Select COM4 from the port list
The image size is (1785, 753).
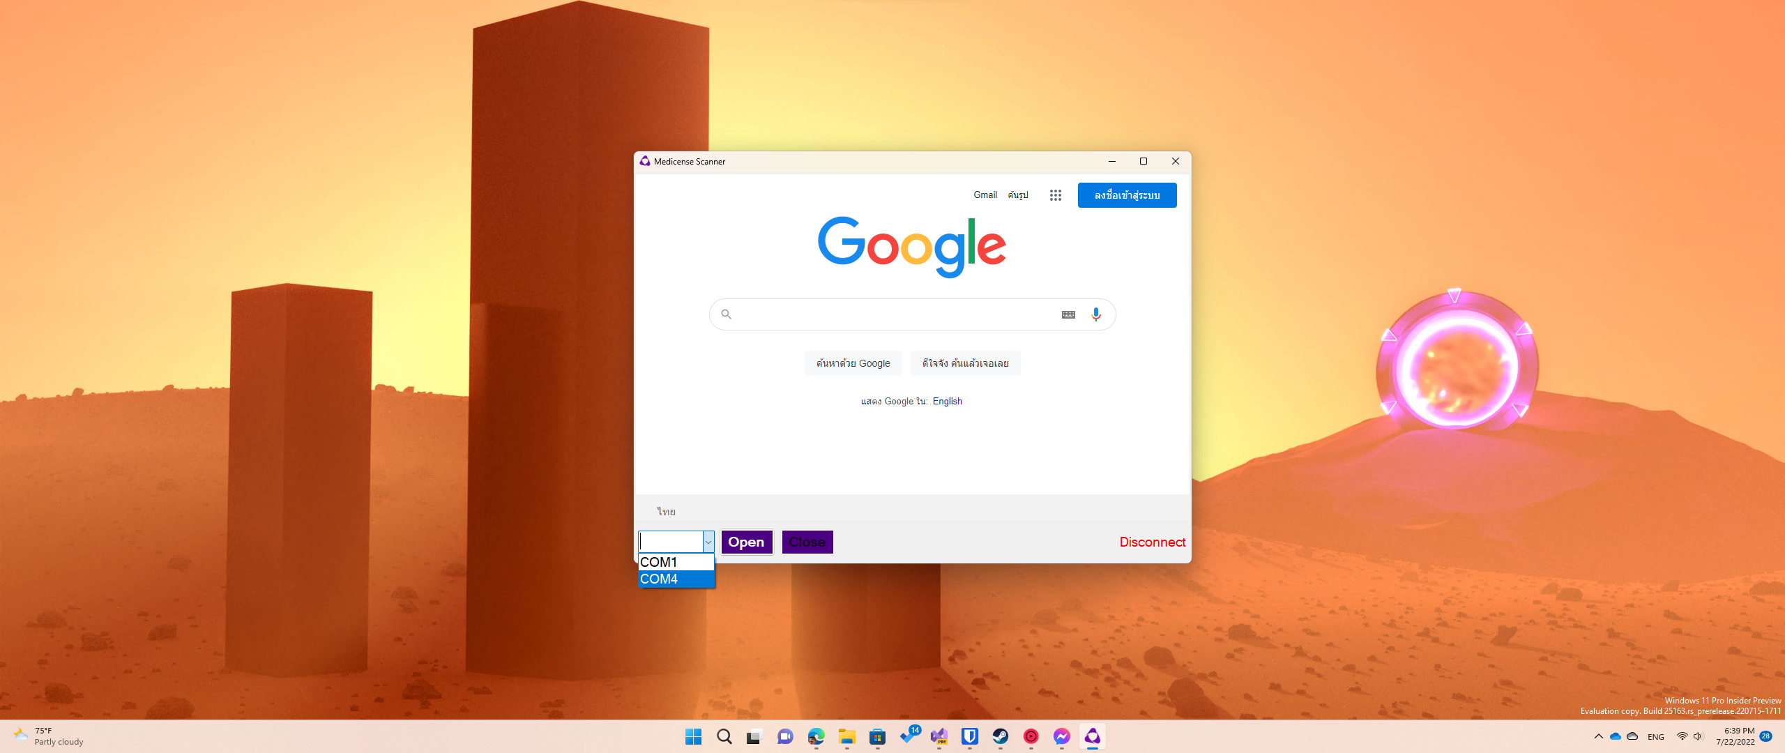point(676,579)
